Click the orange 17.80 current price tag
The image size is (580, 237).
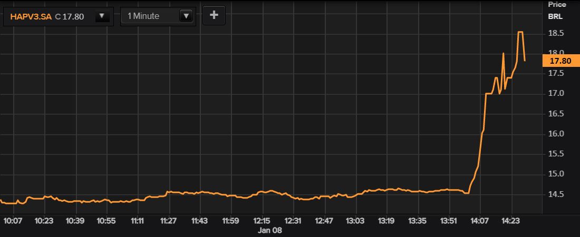560,61
